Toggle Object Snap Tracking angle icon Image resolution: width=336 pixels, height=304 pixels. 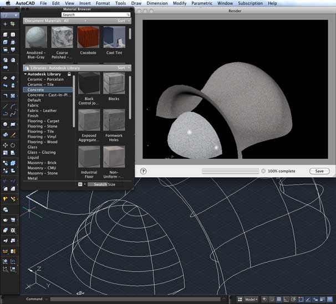[308, 300]
